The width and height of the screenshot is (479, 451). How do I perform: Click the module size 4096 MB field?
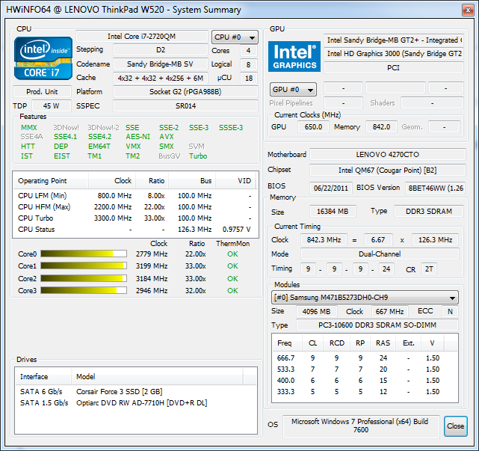317,312
